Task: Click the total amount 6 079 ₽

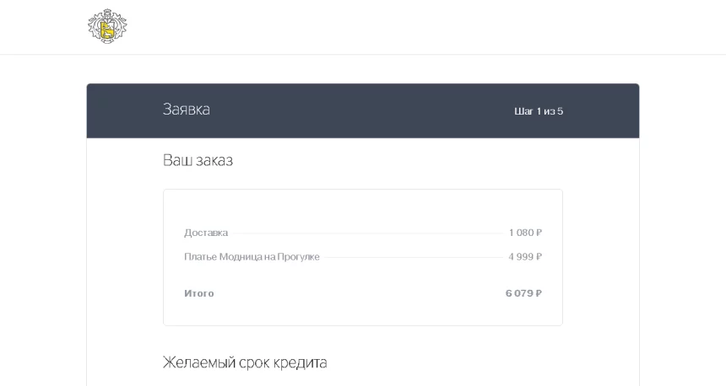Action: (x=523, y=293)
